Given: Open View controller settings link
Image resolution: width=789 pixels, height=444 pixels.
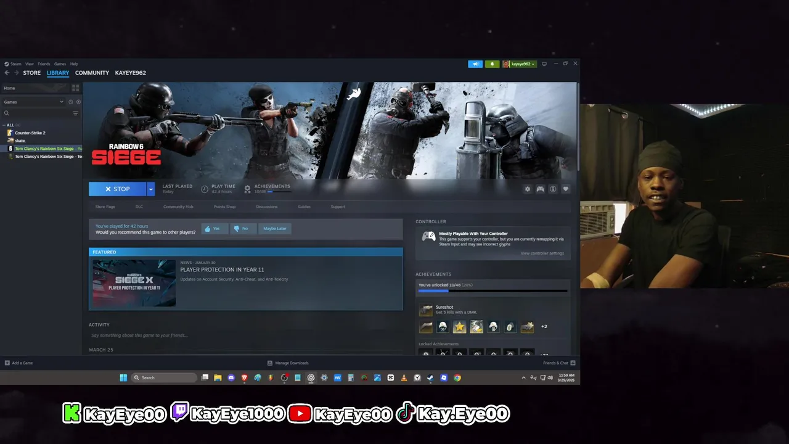Looking at the screenshot, I should coord(542,253).
